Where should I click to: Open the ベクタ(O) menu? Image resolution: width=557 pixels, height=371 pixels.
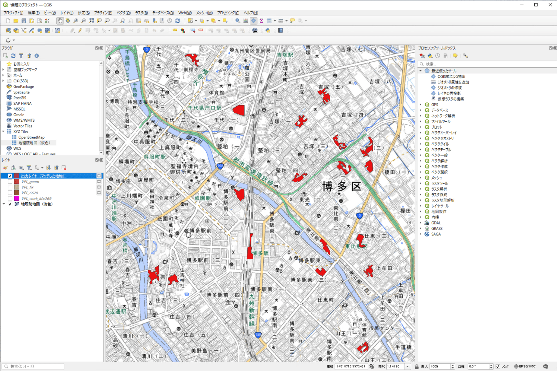(x=123, y=13)
